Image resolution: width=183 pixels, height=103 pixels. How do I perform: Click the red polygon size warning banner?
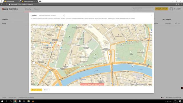[x=92, y=84]
